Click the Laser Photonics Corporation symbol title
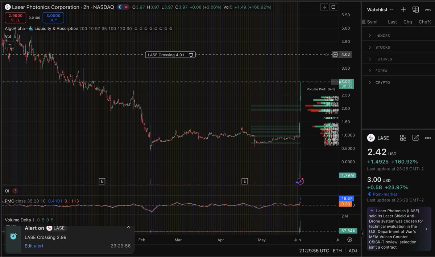Viewport: 435px width, 257px height. (x=45, y=7)
